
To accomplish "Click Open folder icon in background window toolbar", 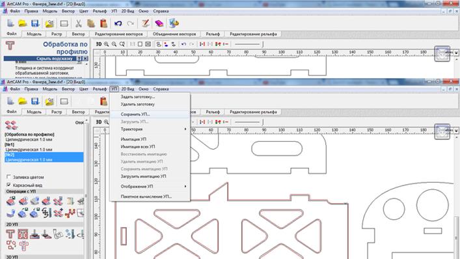I will tap(23, 23).
